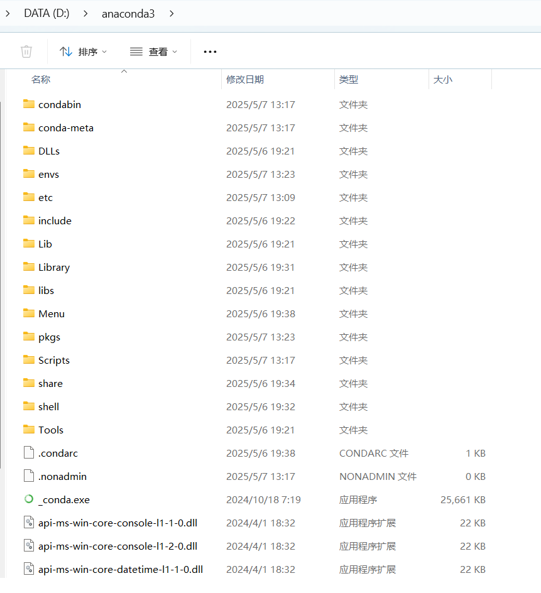Select the etc folder icon
This screenshot has width=541, height=593.
click(x=29, y=197)
